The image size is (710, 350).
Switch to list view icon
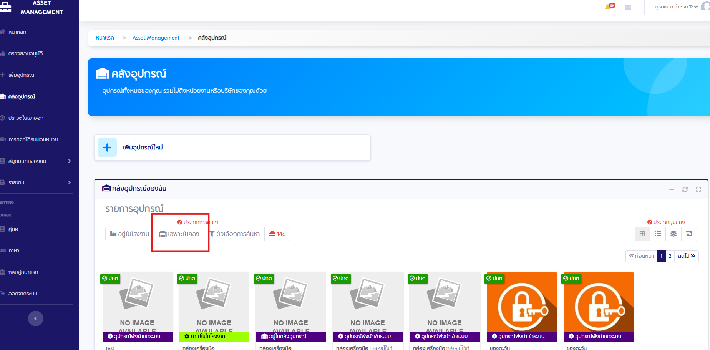[658, 234]
